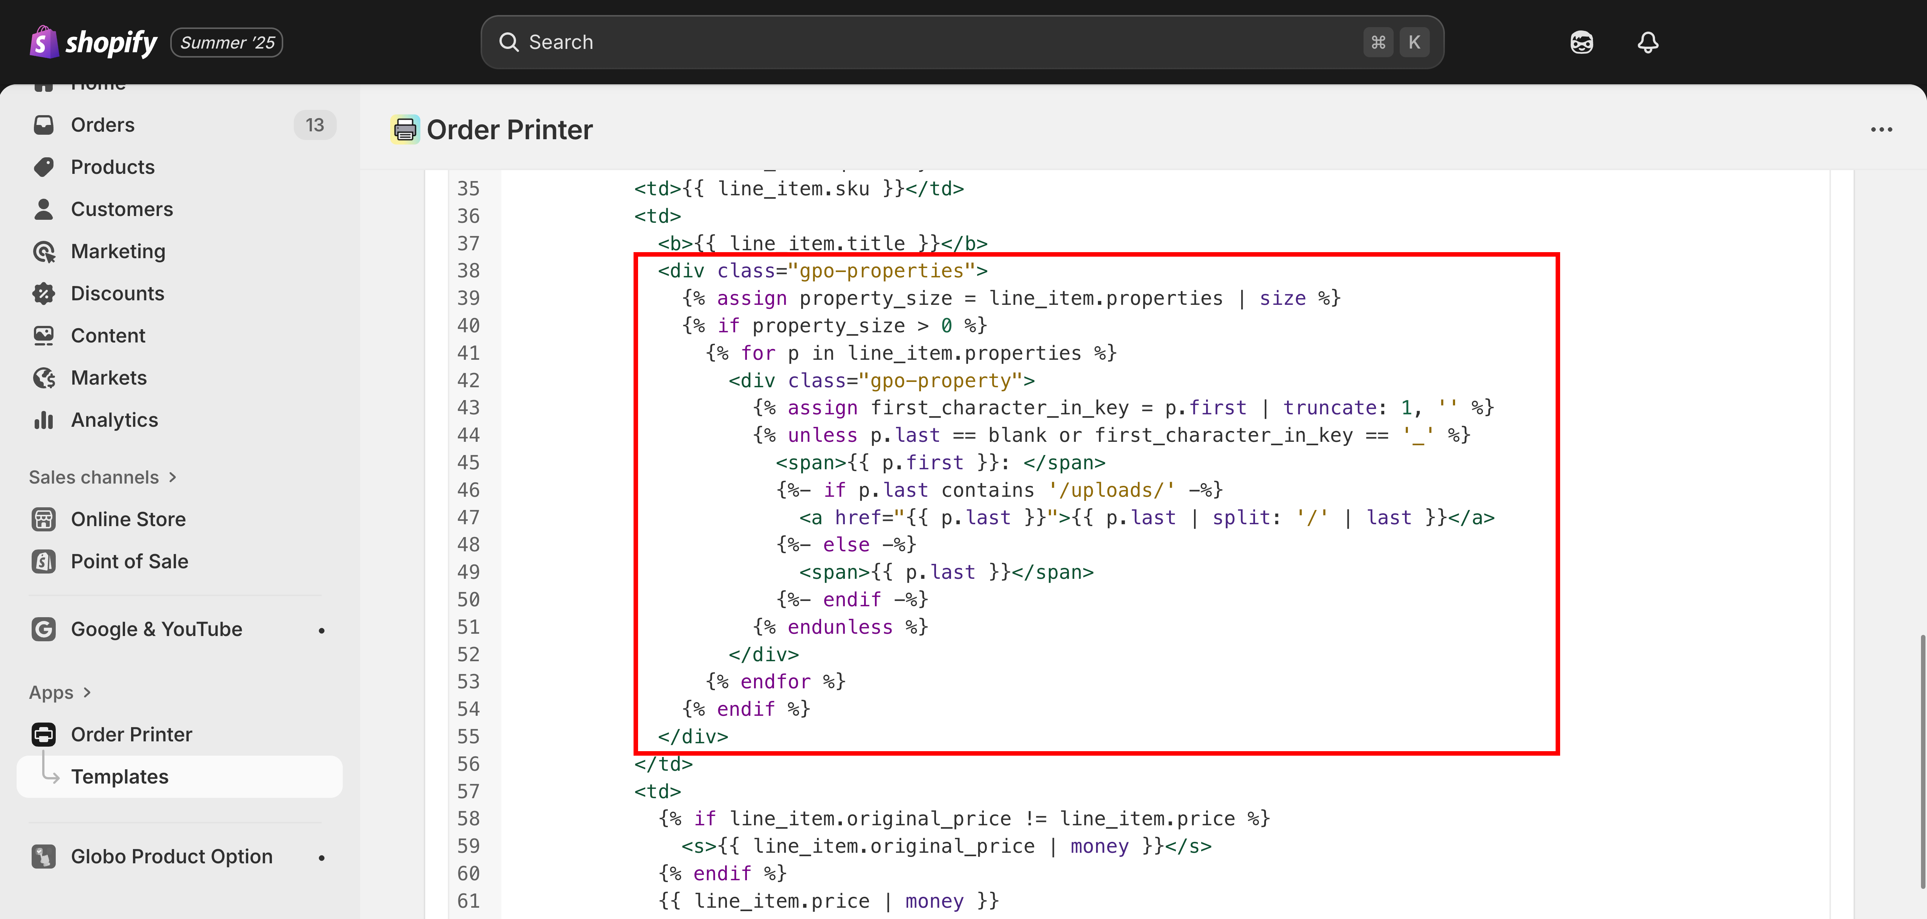This screenshot has width=1927, height=919.
Task: Click the 'gpo-properties' class string in code
Action: click(x=881, y=271)
